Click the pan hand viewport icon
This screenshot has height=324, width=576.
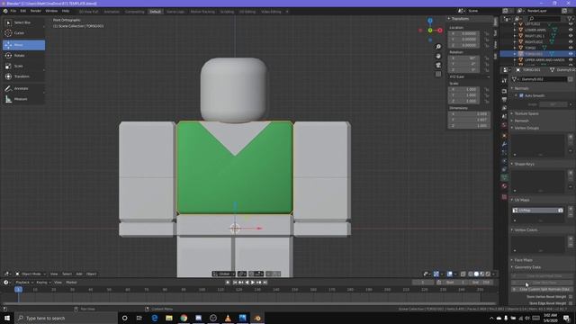438,56
